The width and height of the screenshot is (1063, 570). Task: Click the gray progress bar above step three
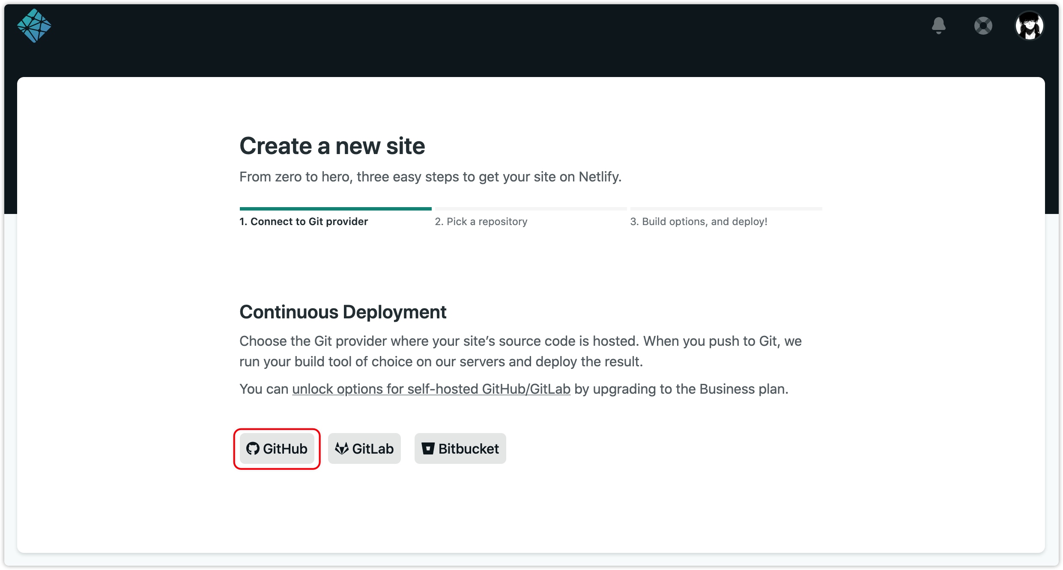pyautogui.click(x=726, y=209)
